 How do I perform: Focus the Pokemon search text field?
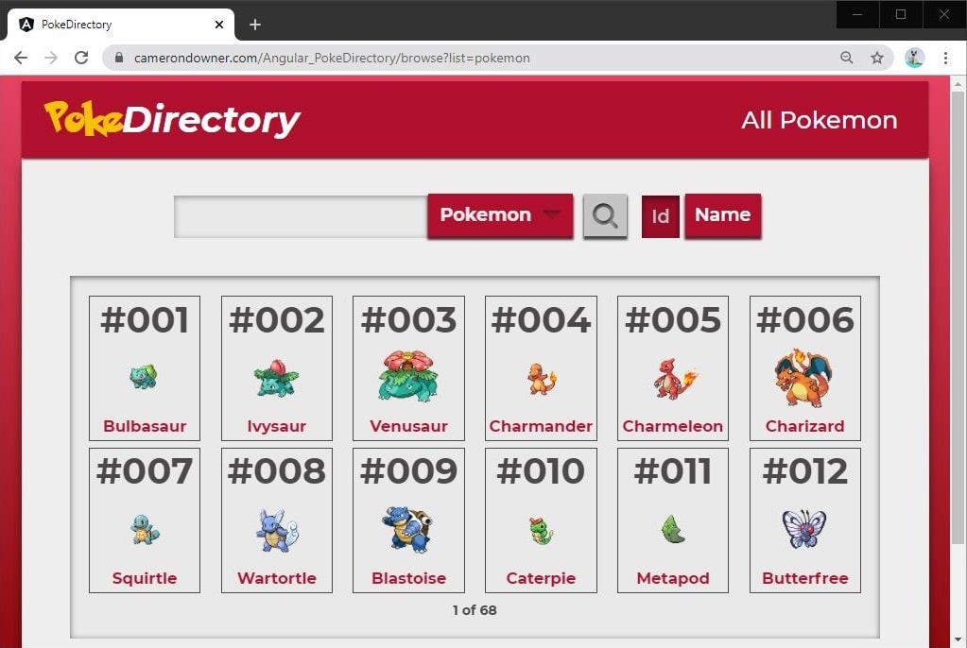[301, 216]
